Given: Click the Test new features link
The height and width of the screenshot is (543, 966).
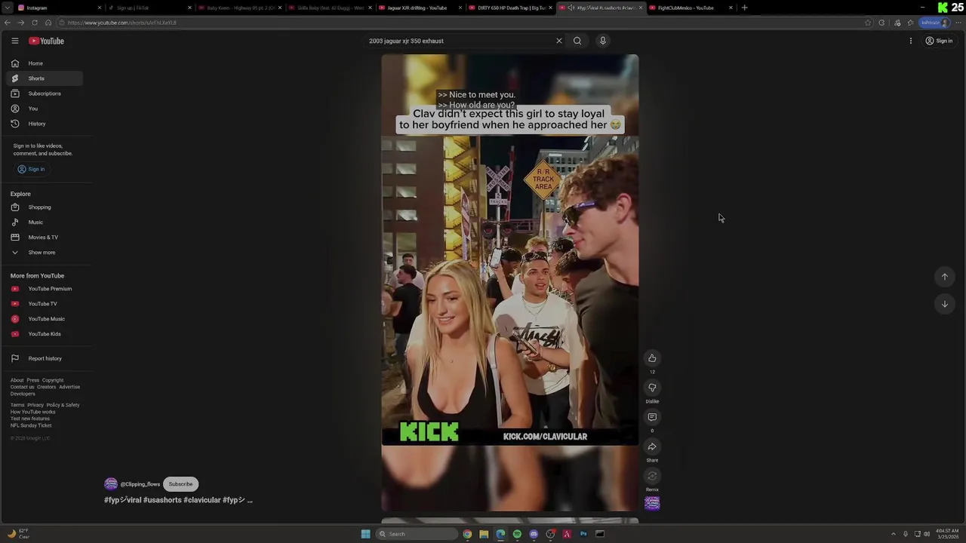Looking at the screenshot, I should tap(30, 419).
